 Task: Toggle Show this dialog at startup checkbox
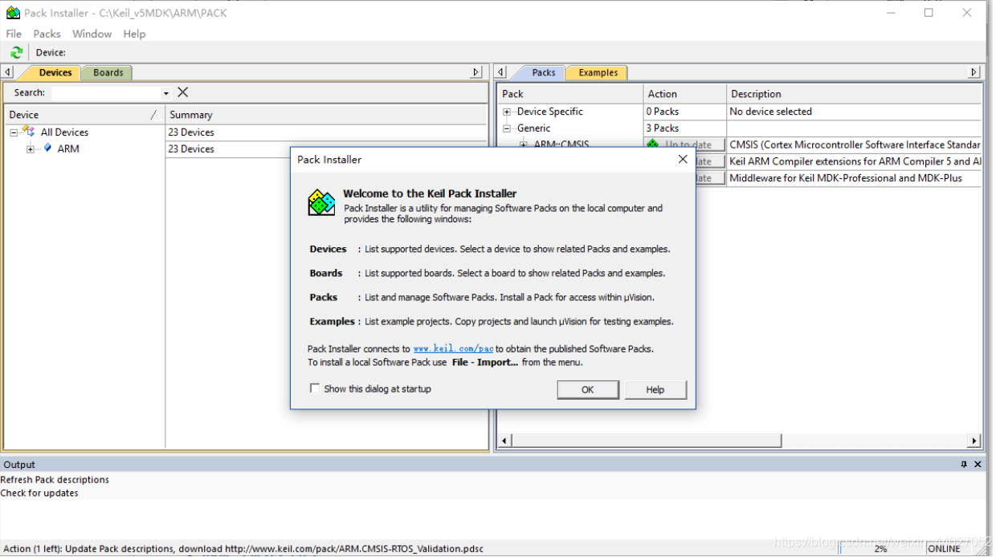click(x=315, y=388)
